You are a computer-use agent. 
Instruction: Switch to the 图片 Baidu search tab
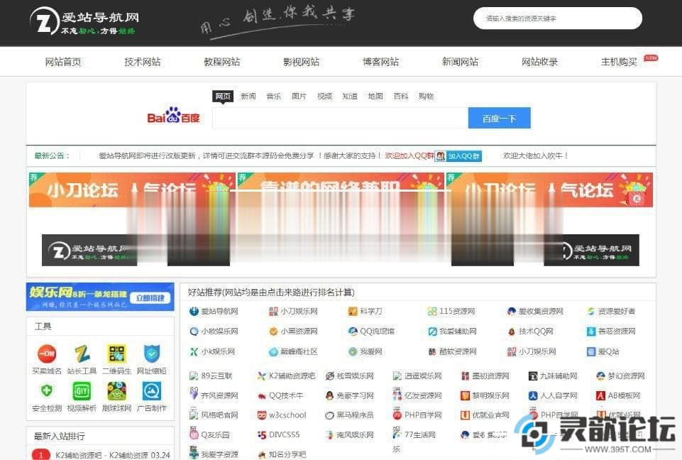click(x=299, y=96)
